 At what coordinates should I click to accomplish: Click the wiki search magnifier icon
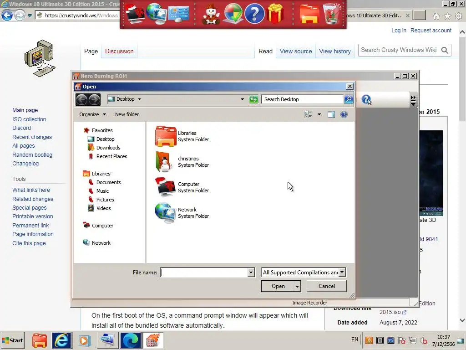click(445, 50)
